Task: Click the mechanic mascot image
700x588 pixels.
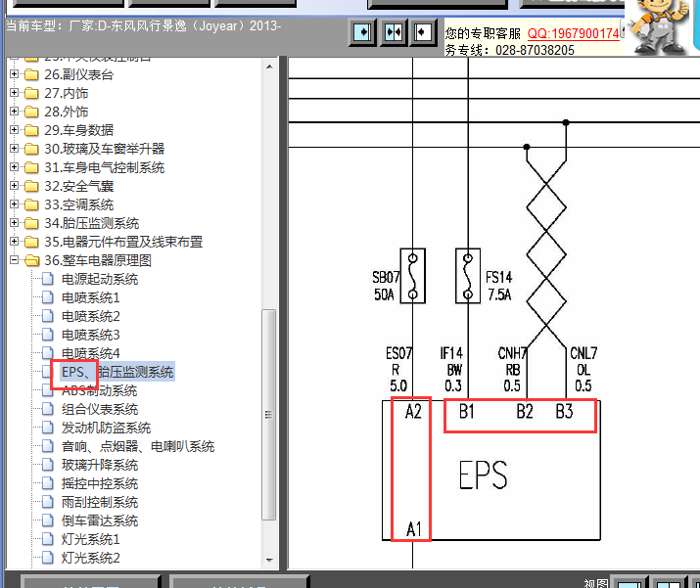Action: [659, 26]
